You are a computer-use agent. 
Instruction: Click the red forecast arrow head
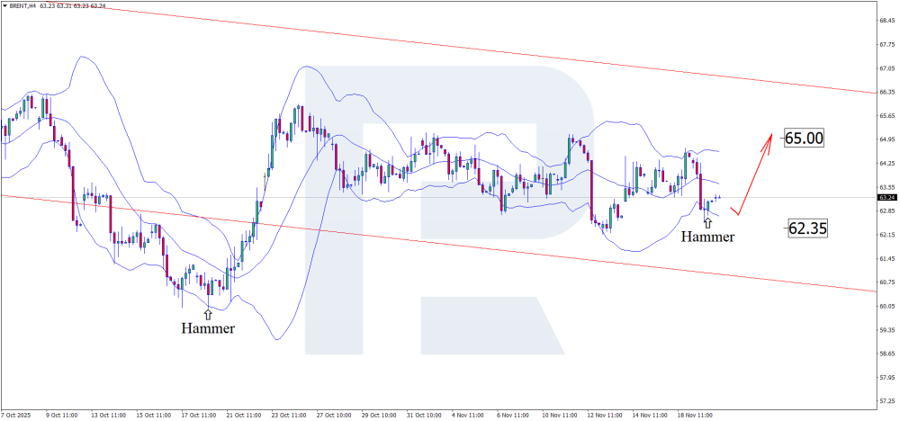pos(769,137)
